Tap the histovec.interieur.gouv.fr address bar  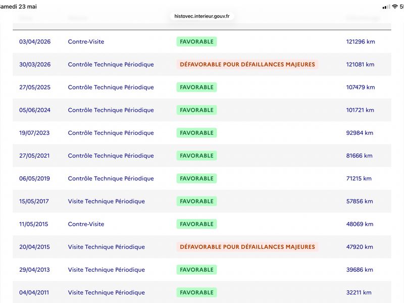pyautogui.click(x=201, y=16)
